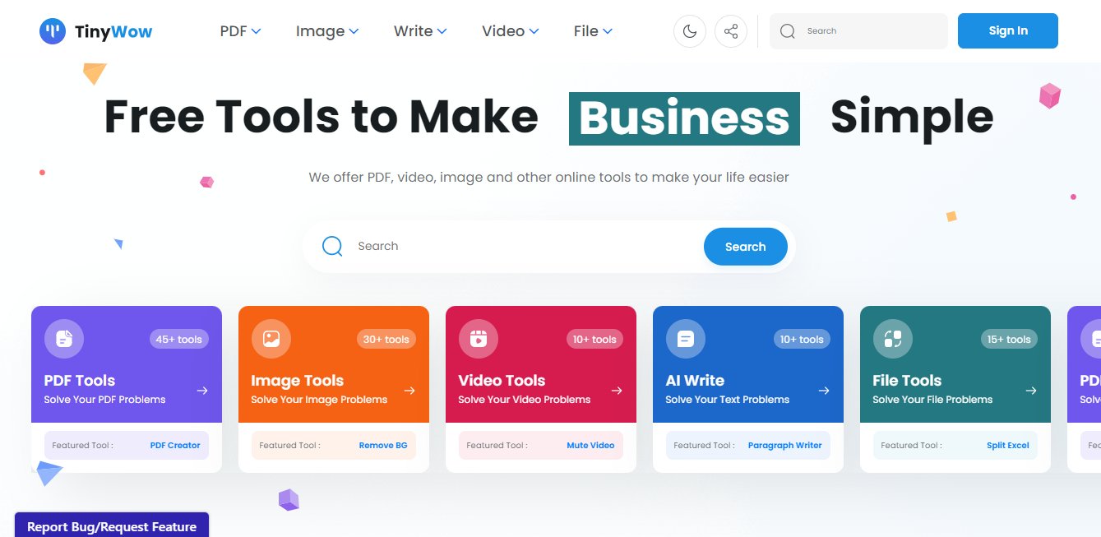Click Report Bug/Request Feature button
Screen dimensions: 1101x537
(112, 525)
